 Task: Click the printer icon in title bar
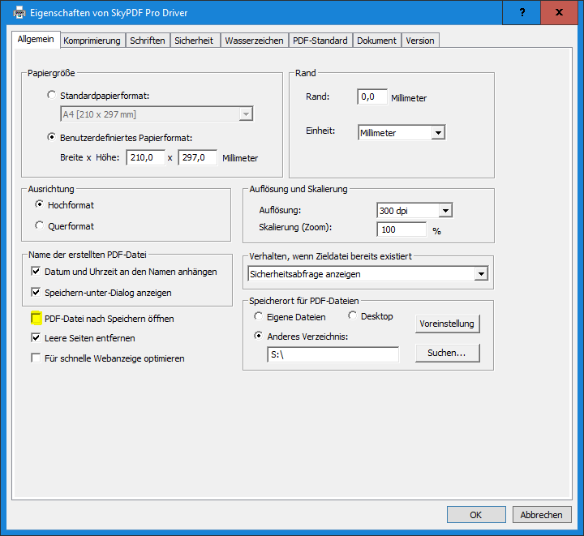(x=19, y=13)
